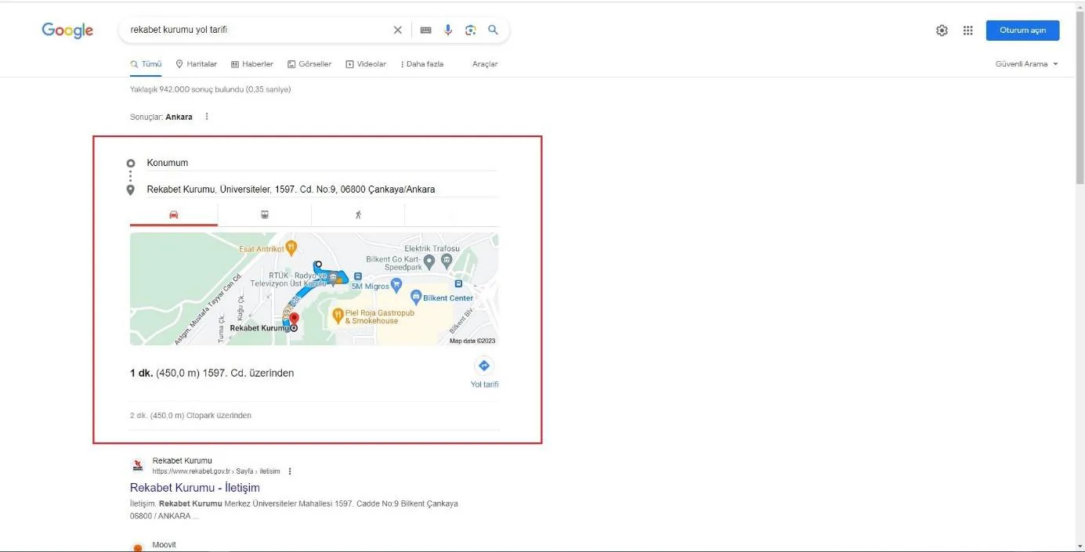Click the red Rekabet Kurumu marker
The width and height of the screenshot is (1085, 552).
tap(295, 320)
